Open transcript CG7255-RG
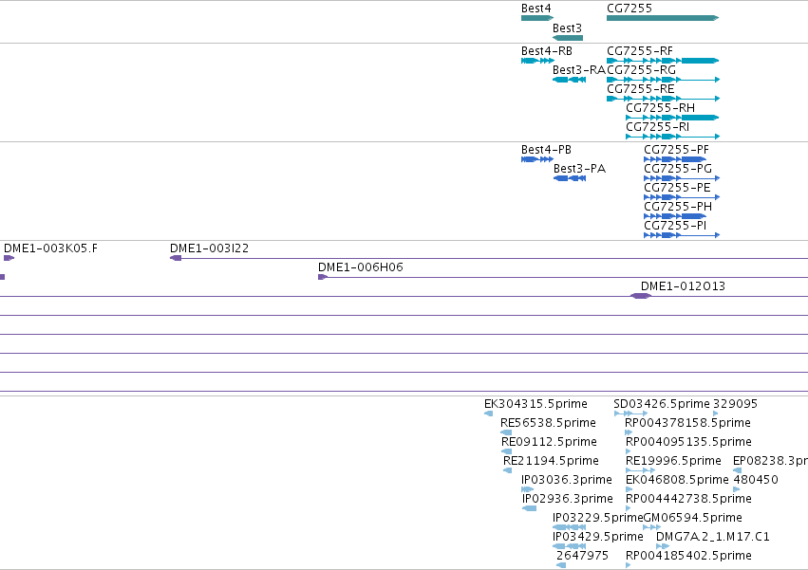This screenshot has width=808, height=570. [x=663, y=80]
